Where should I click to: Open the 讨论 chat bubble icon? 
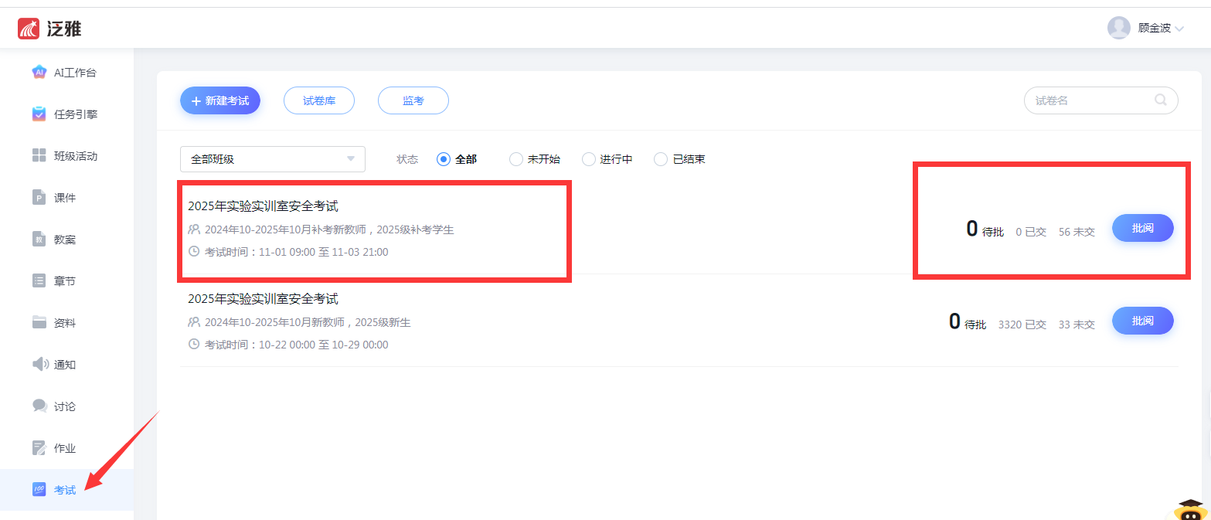(39, 406)
